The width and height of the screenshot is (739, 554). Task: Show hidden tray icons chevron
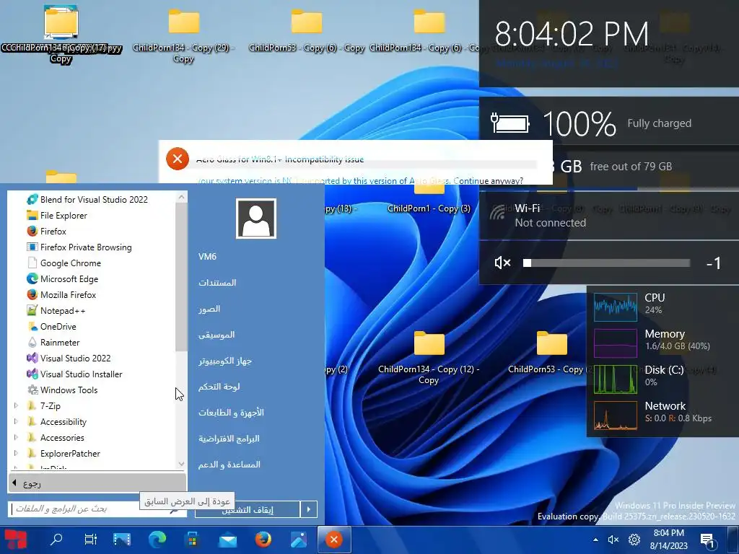tap(595, 540)
